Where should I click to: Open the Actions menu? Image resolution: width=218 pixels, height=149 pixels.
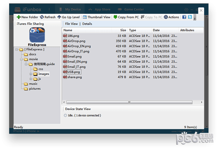pyautogui.click(x=171, y=17)
